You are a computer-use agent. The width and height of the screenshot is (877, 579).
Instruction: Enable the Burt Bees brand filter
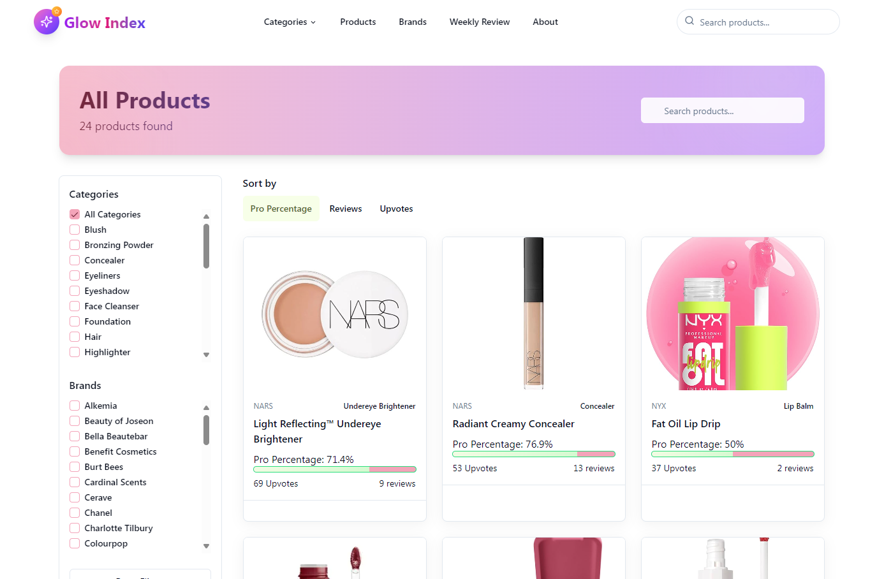pos(75,467)
